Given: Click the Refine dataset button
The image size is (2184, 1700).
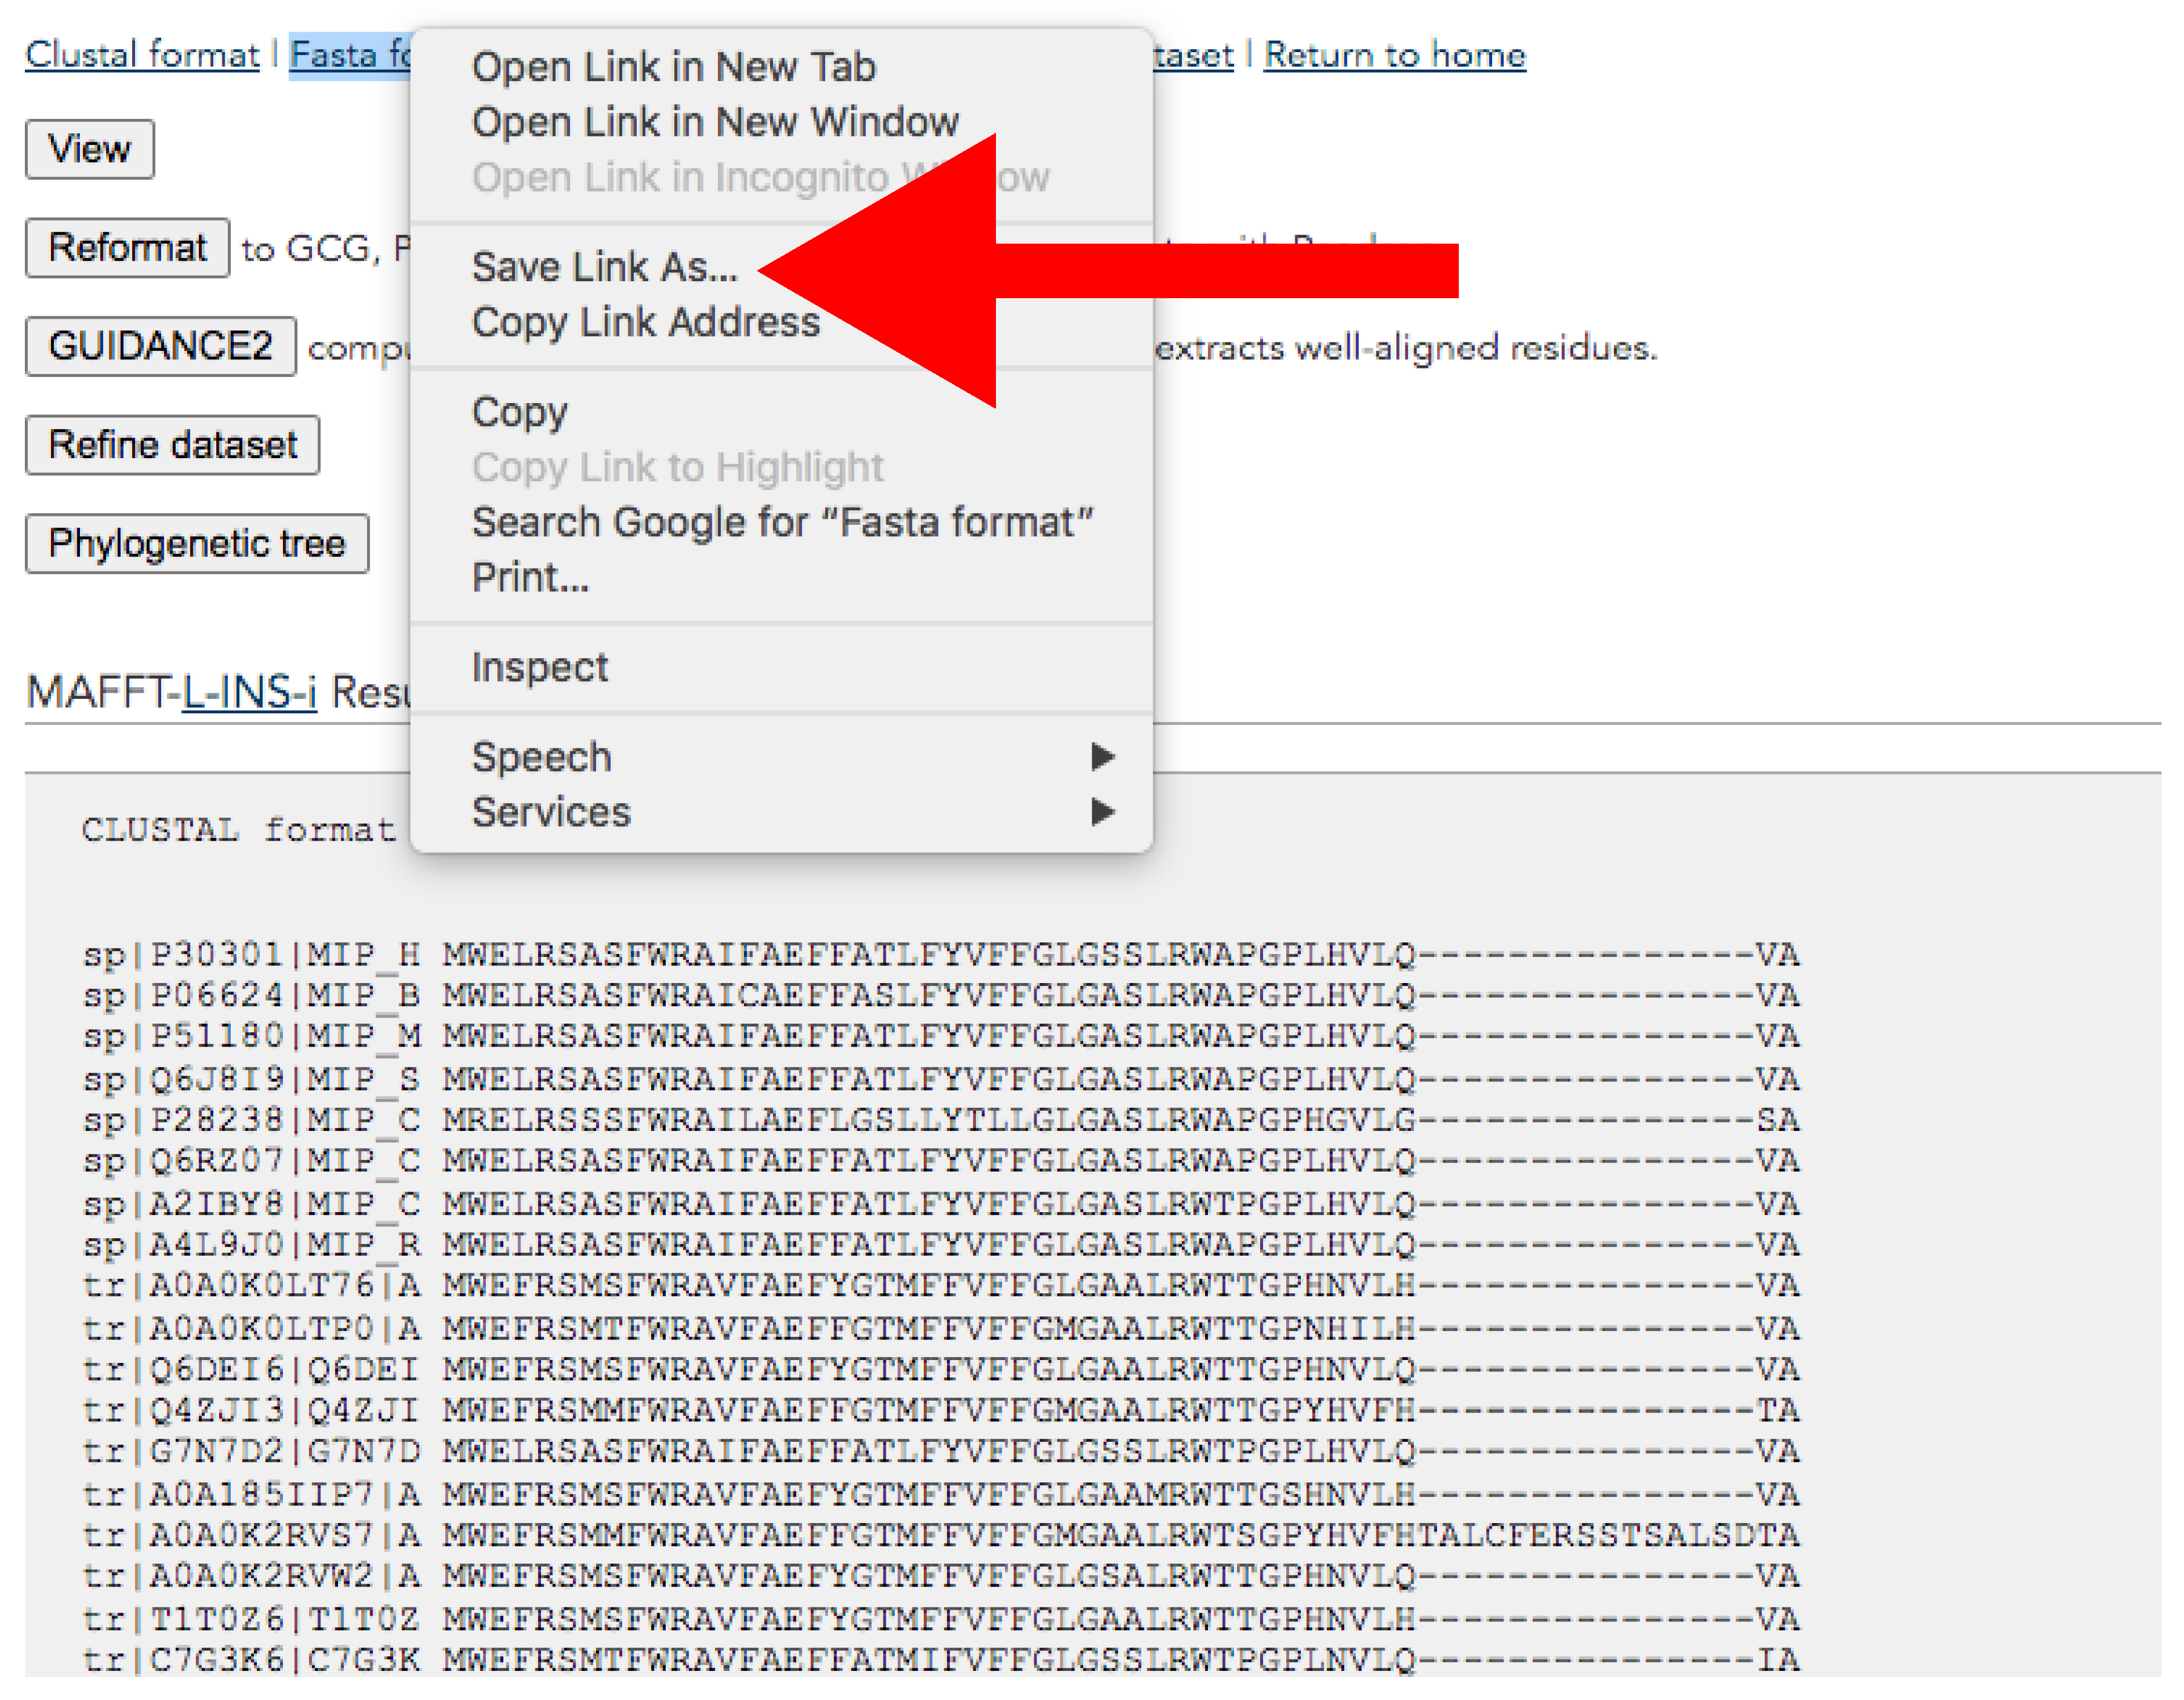Looking at the screenshot, I should click(x=172, y=445).
